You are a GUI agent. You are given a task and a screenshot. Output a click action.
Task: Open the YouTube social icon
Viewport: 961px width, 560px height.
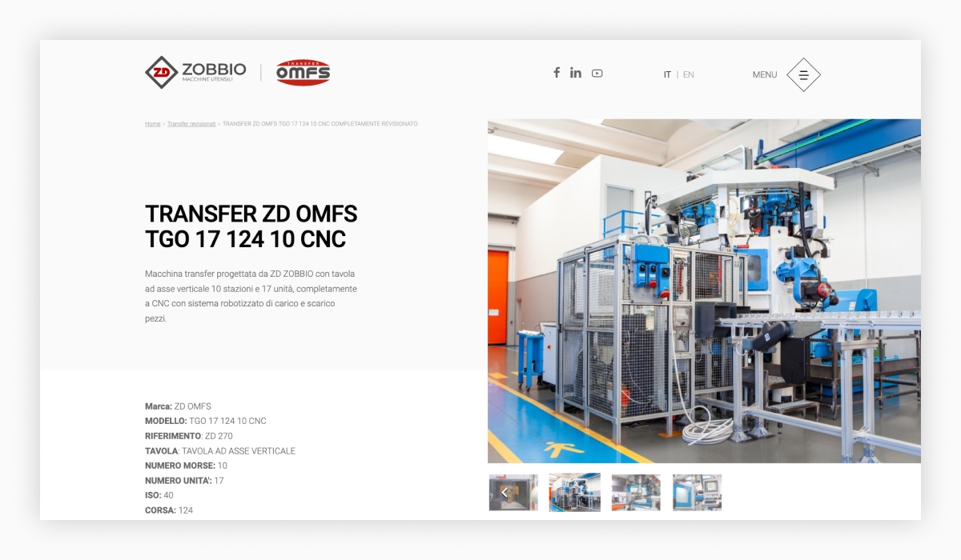click(x=597, y=74)
